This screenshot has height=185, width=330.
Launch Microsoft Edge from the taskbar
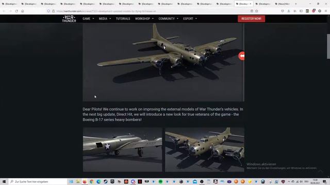(98, 181)
